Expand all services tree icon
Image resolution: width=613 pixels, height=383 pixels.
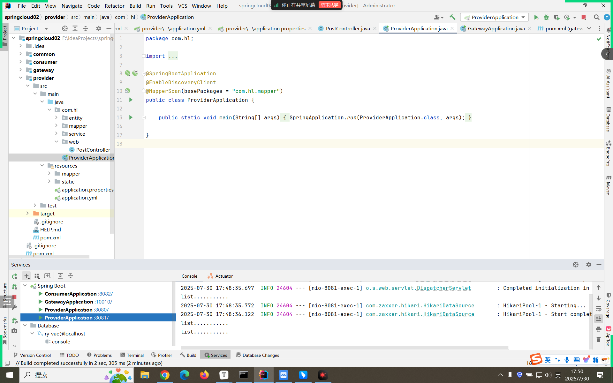pos(60,276)
